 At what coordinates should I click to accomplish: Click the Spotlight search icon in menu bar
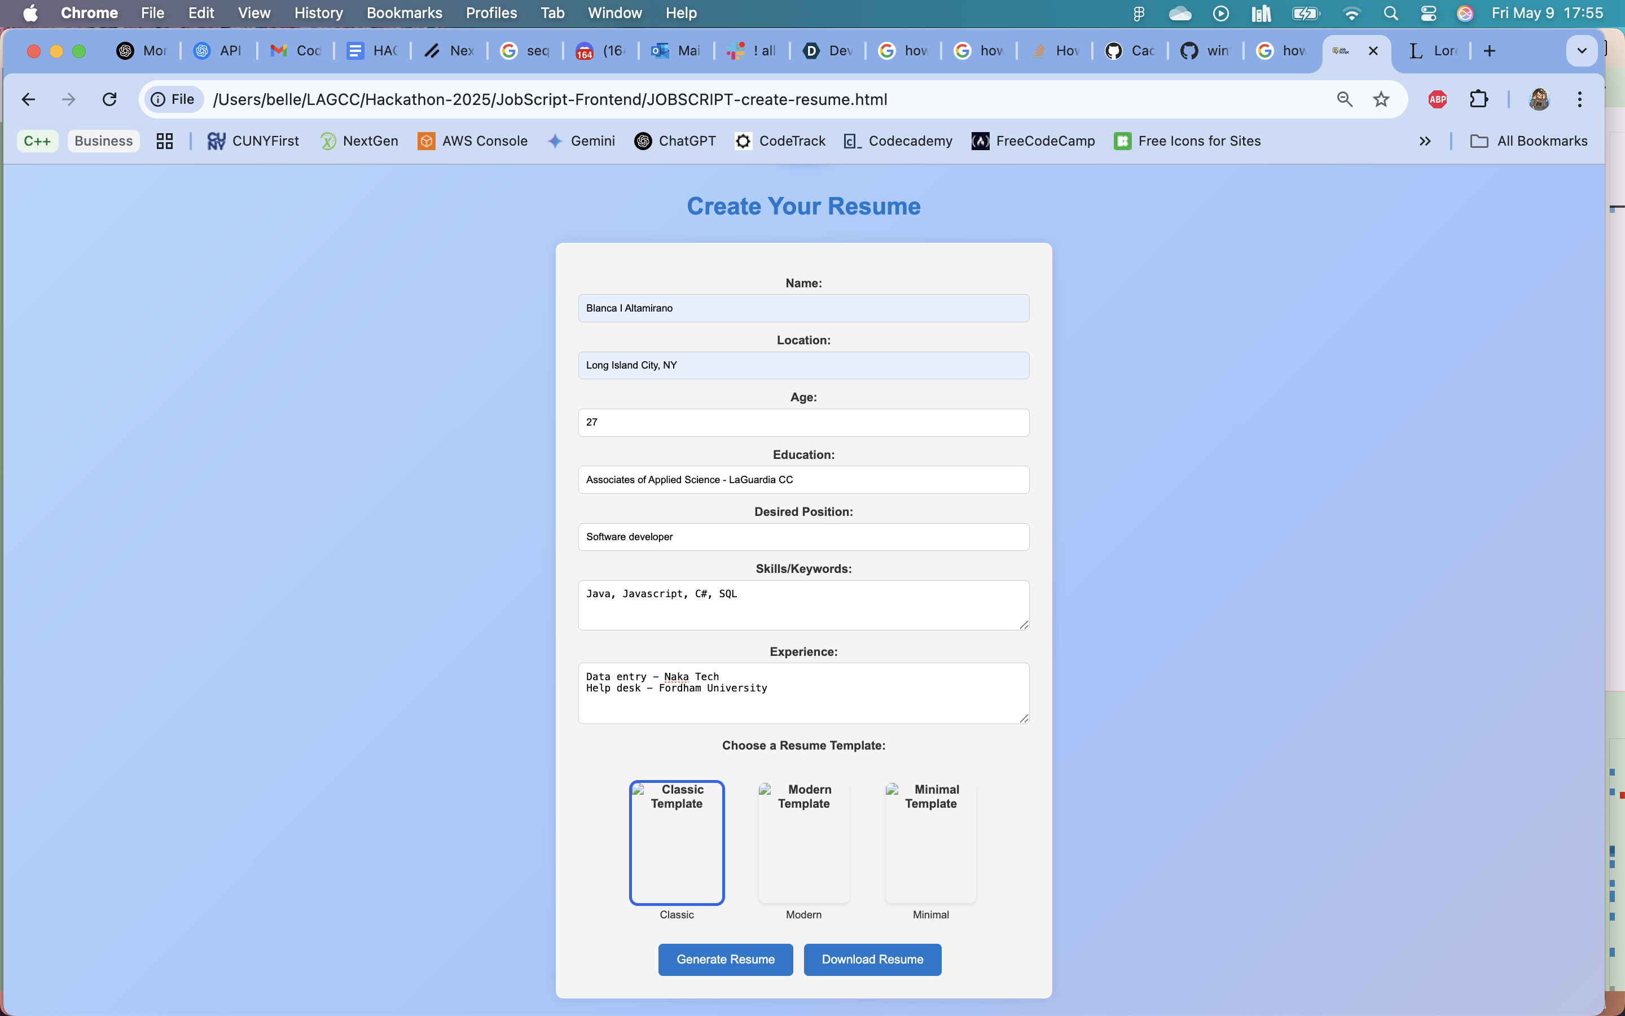tap(1391, 13)
